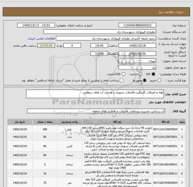Image resolution: width=193 pixels, height=187 pixels.
Task: Click the واحد شمارش column header
Action: [x=69, y=122]
